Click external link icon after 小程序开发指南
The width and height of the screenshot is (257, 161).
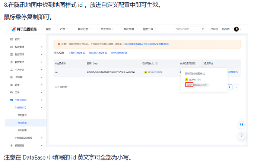click(x=84, y=53)
